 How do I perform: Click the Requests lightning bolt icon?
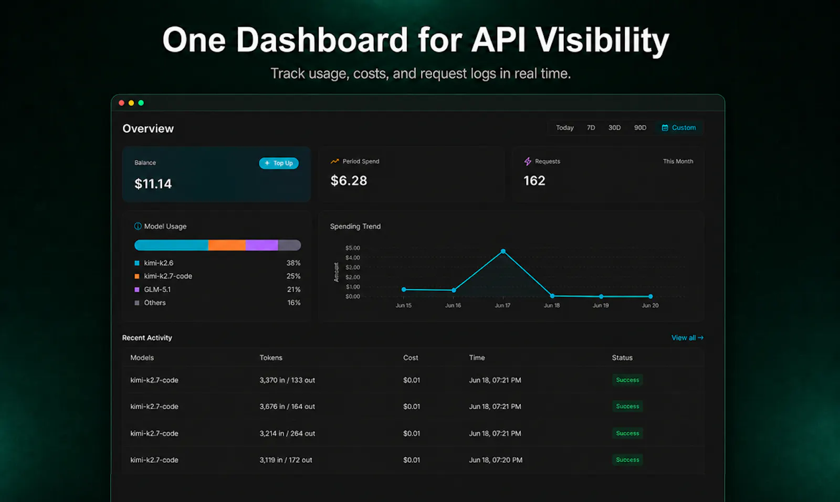[528, 161]
